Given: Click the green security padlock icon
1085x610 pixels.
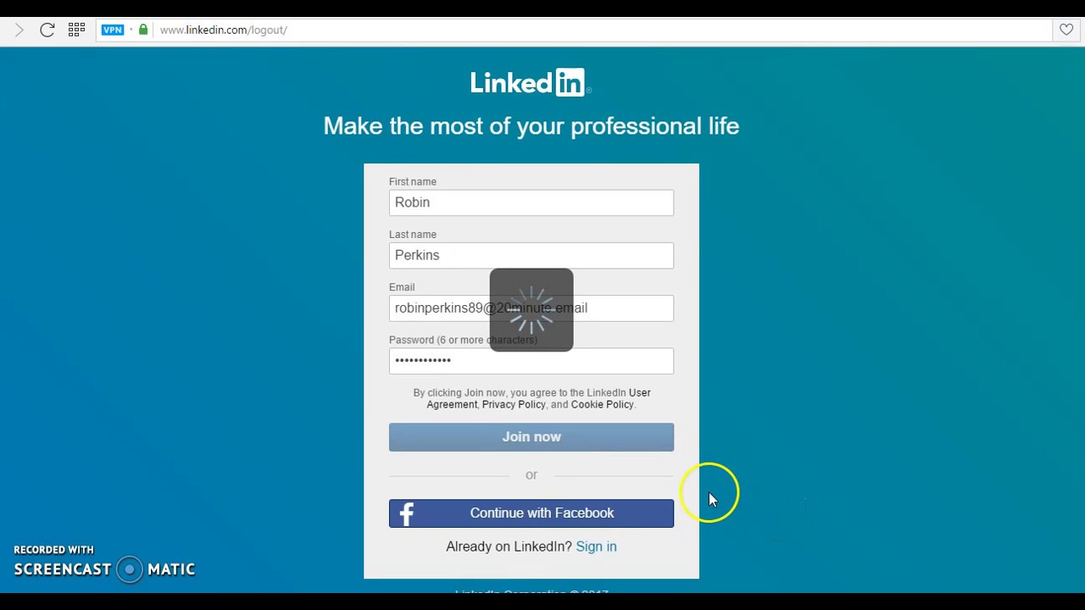Looking at the screenshot, I should click(x=143, y=30).
